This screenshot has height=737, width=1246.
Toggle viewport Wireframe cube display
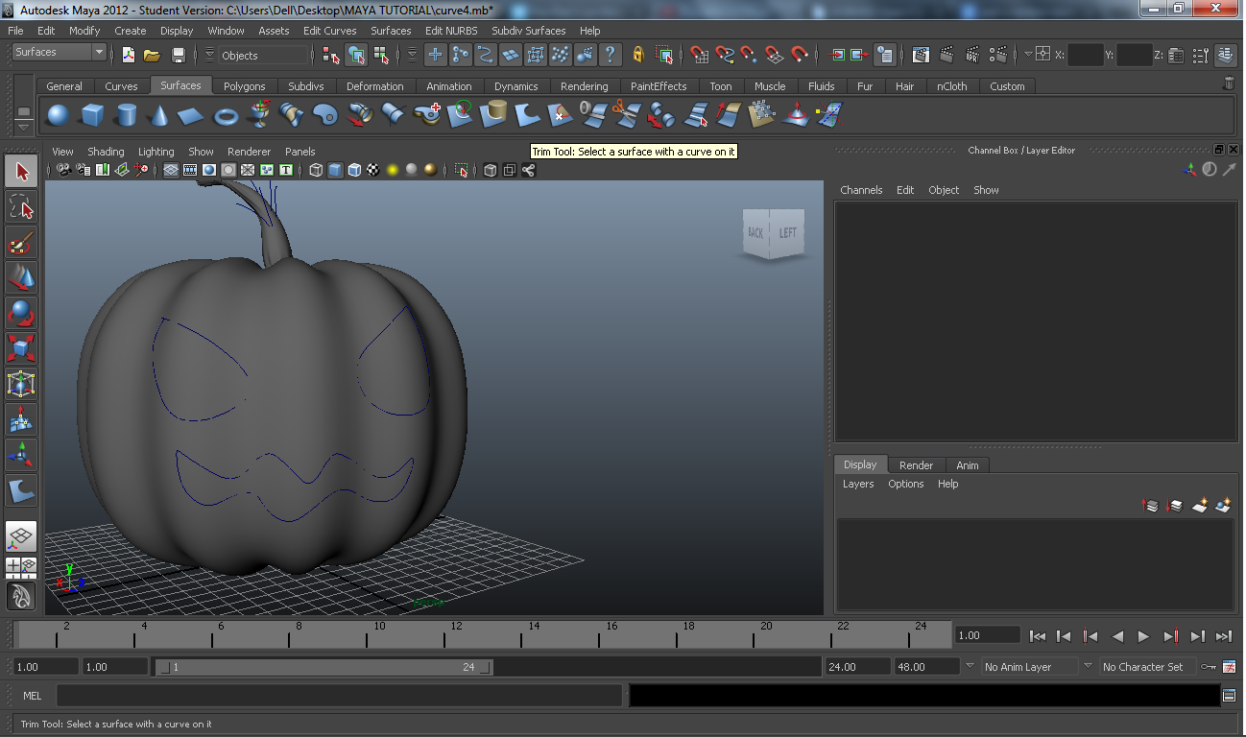(x=316, y=170)
